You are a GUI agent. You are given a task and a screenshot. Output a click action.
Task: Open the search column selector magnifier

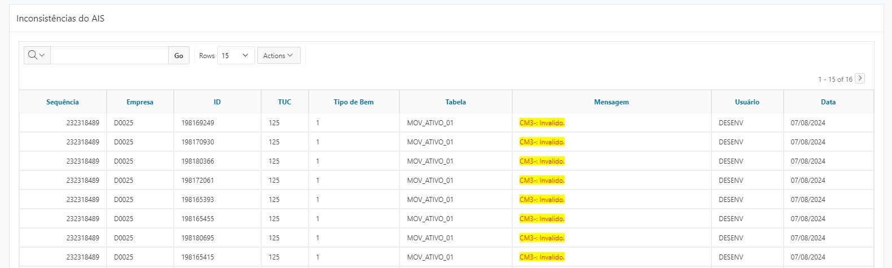click(x=37, y=55)
